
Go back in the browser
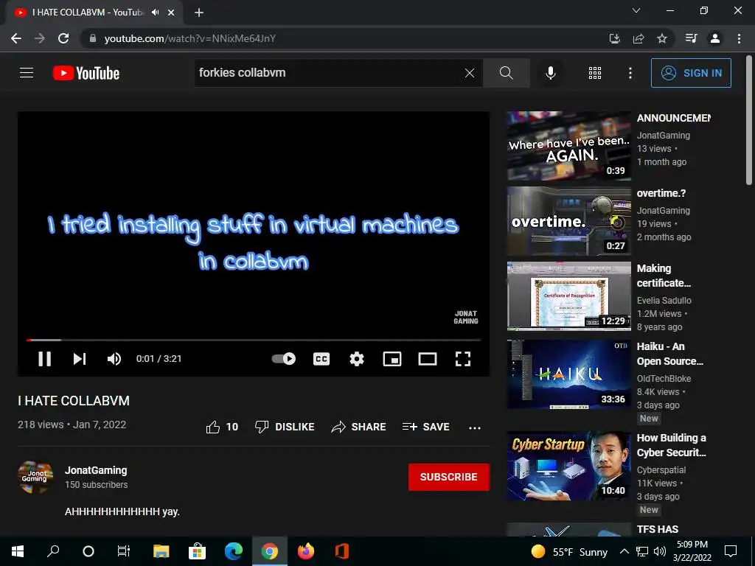pyautogui.click(x=16, y=38)
